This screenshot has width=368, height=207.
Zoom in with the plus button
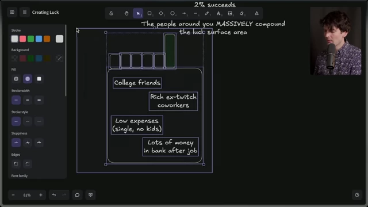tap(41, 195)
